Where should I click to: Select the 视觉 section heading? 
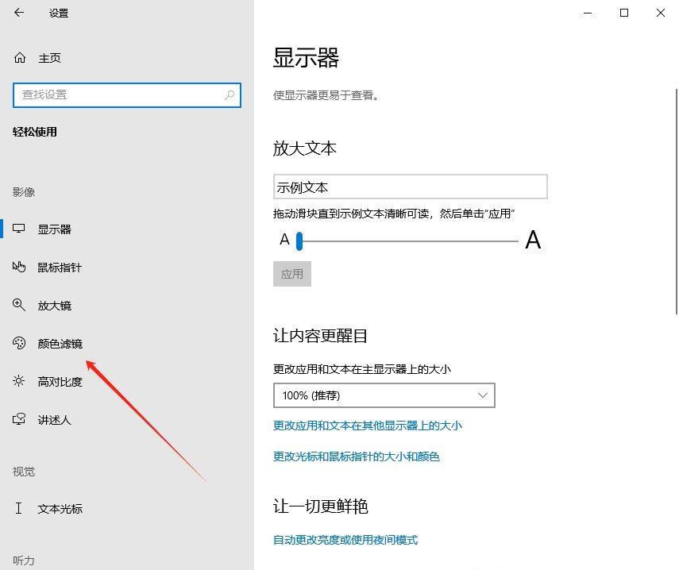[x=23, y=472]
